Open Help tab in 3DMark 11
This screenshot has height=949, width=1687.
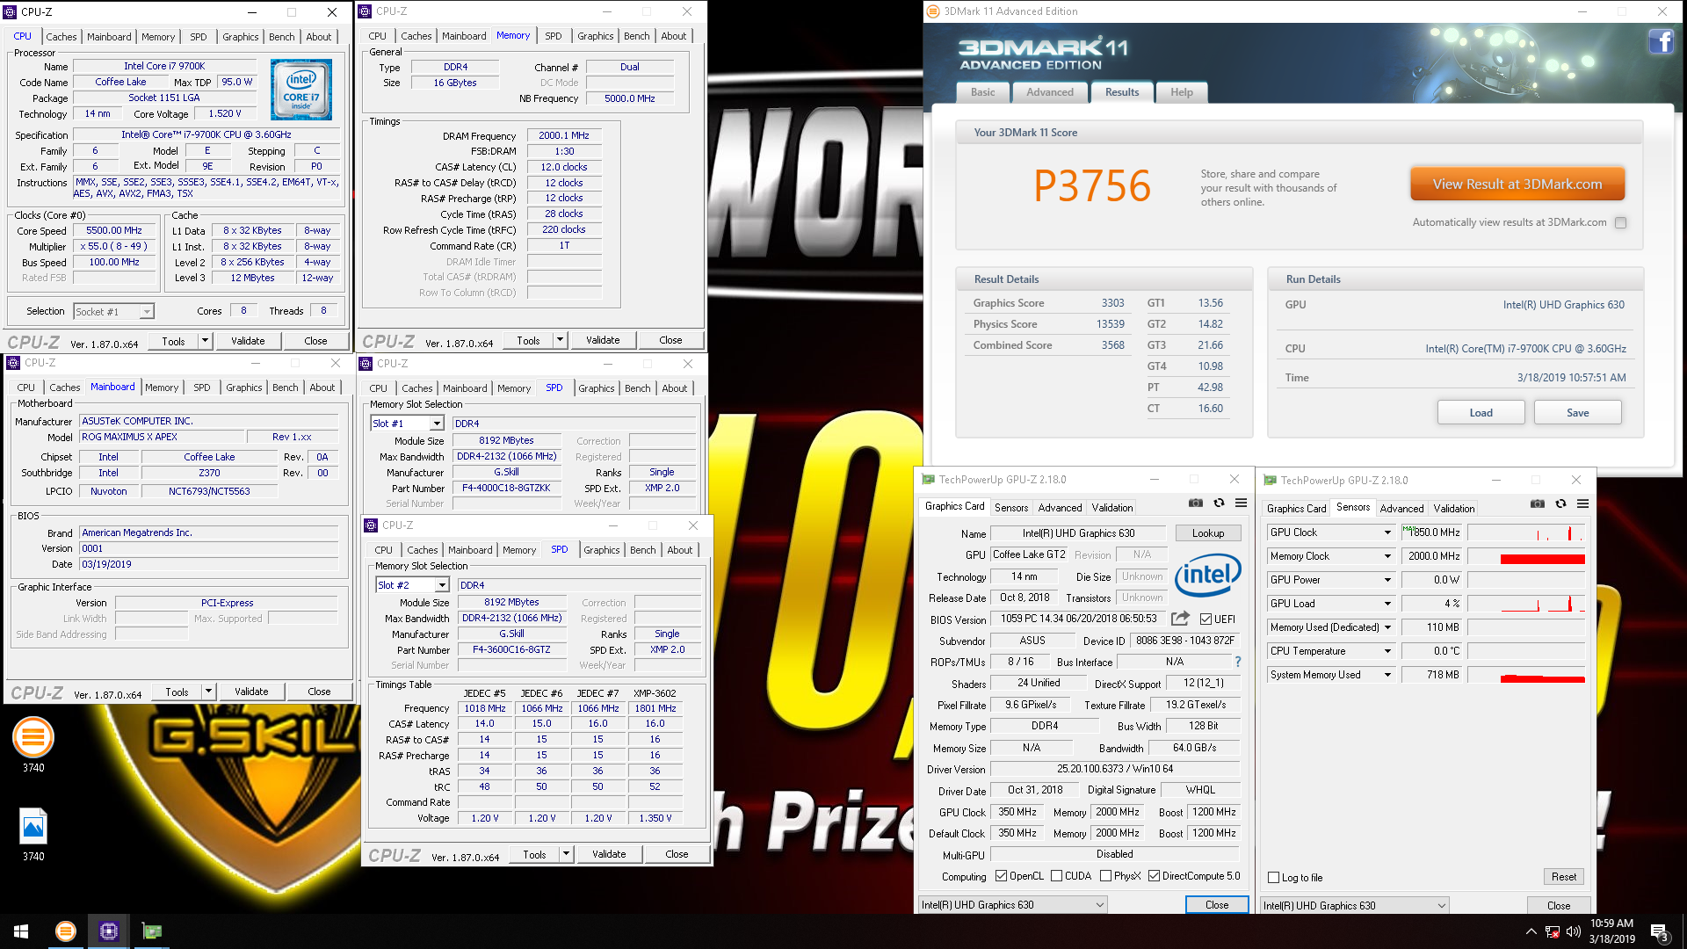(1182, 92)
